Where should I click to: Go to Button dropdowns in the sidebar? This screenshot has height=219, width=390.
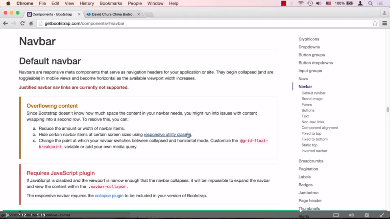316,63
